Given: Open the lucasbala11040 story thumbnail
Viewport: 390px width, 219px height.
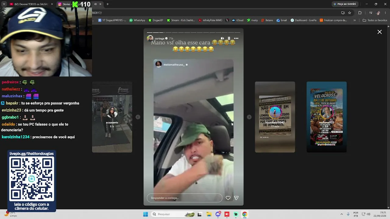Looking at the screenshot, I should tap(275, 117).
